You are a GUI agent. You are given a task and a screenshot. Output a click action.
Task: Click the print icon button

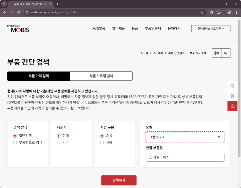(x=217, y=53)
